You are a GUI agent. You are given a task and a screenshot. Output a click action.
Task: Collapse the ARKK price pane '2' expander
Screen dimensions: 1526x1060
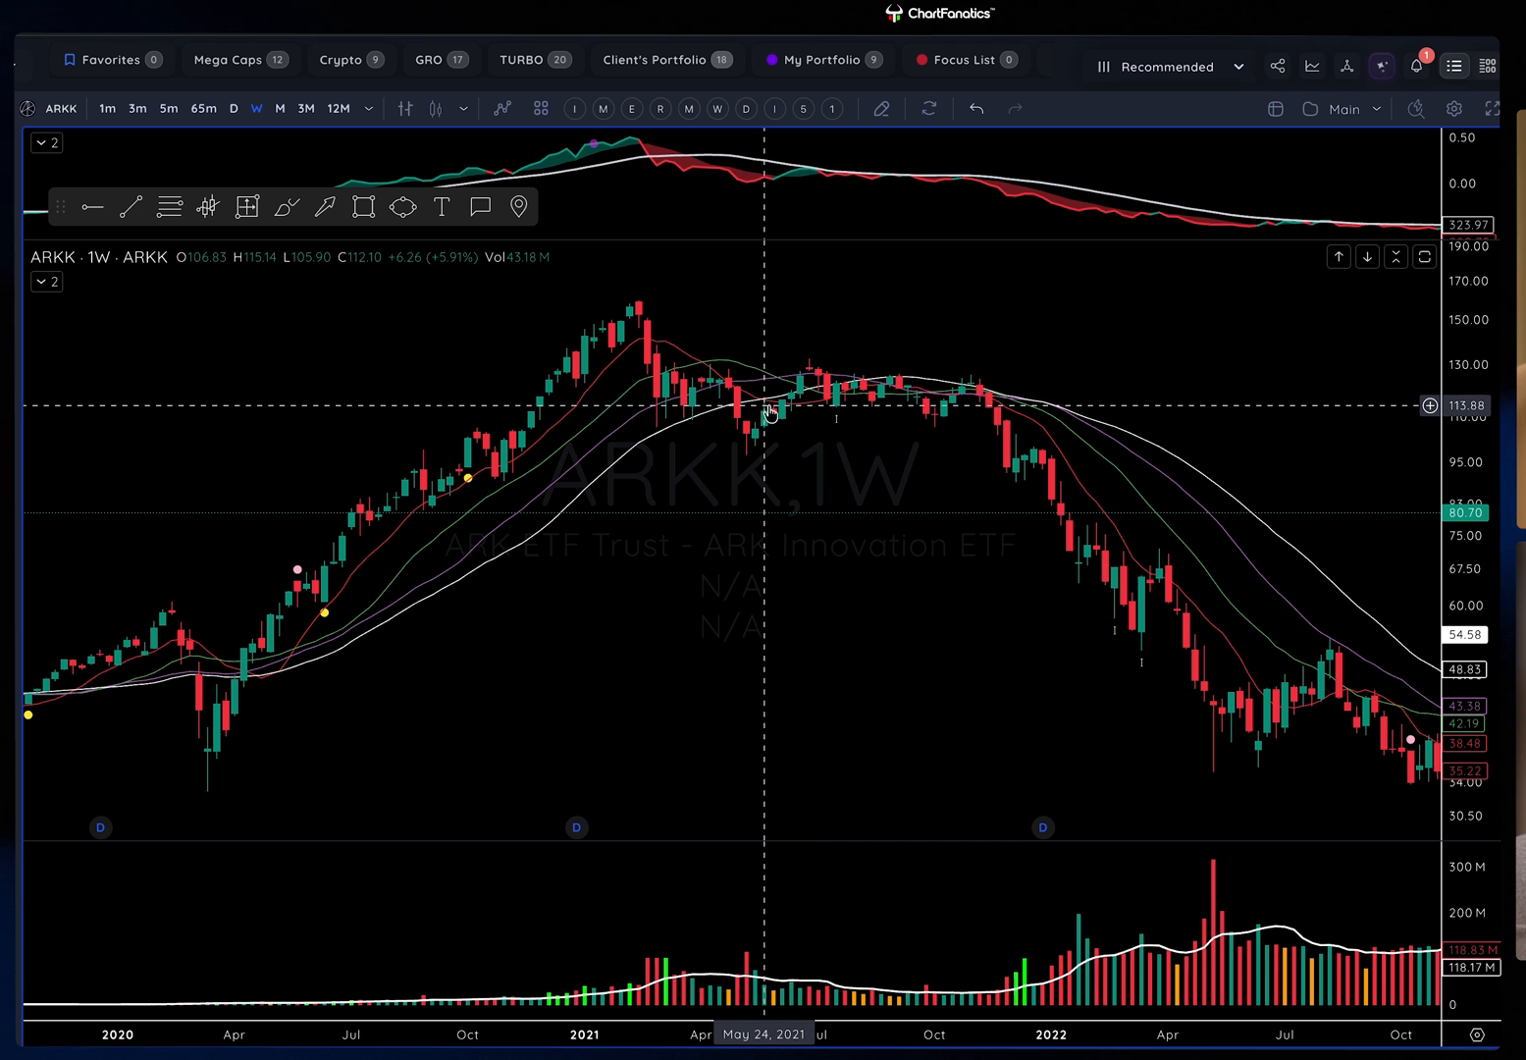point(47,282)
